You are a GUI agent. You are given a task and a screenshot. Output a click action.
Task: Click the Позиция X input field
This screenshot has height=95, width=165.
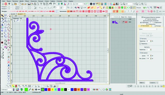[x=10, y=7]
